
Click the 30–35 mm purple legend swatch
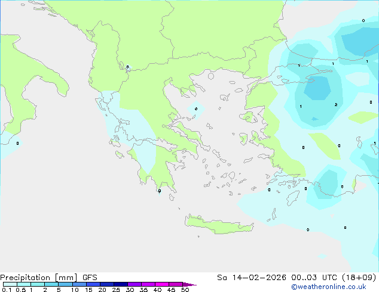(x=135, y=284)
